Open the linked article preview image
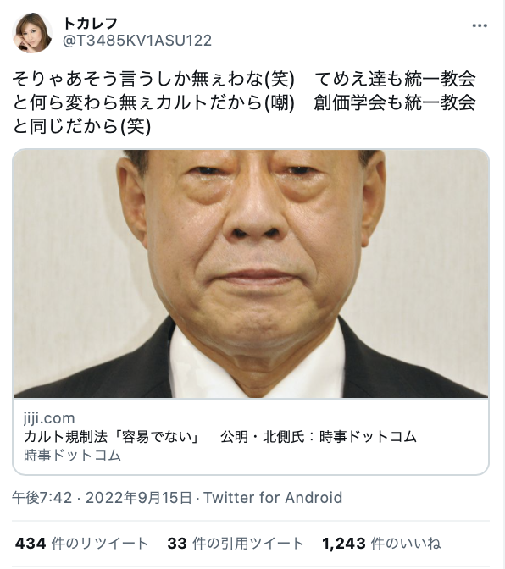505x569 pixels. [x=251, y=273]
